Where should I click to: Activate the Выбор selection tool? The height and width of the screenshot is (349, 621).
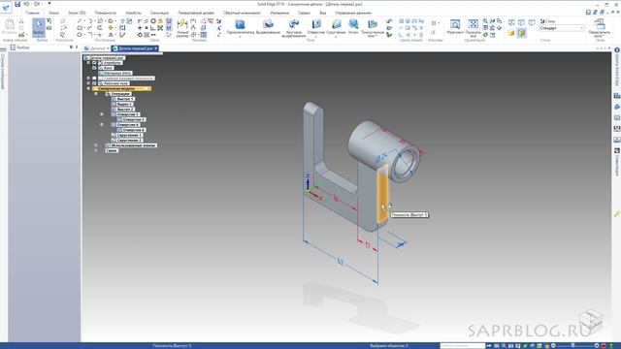pos(39,27)
